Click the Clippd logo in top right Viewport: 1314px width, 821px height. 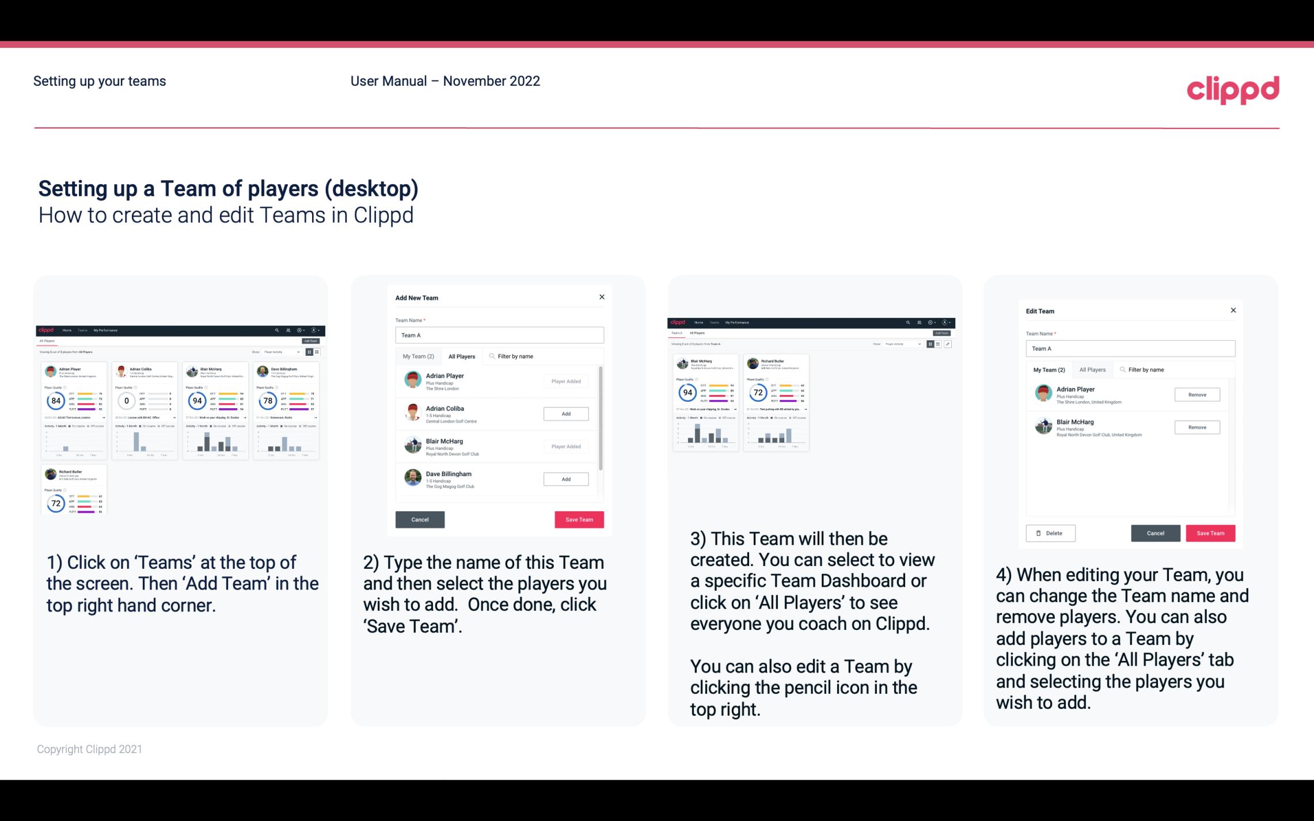click(x=1233, y=89)
